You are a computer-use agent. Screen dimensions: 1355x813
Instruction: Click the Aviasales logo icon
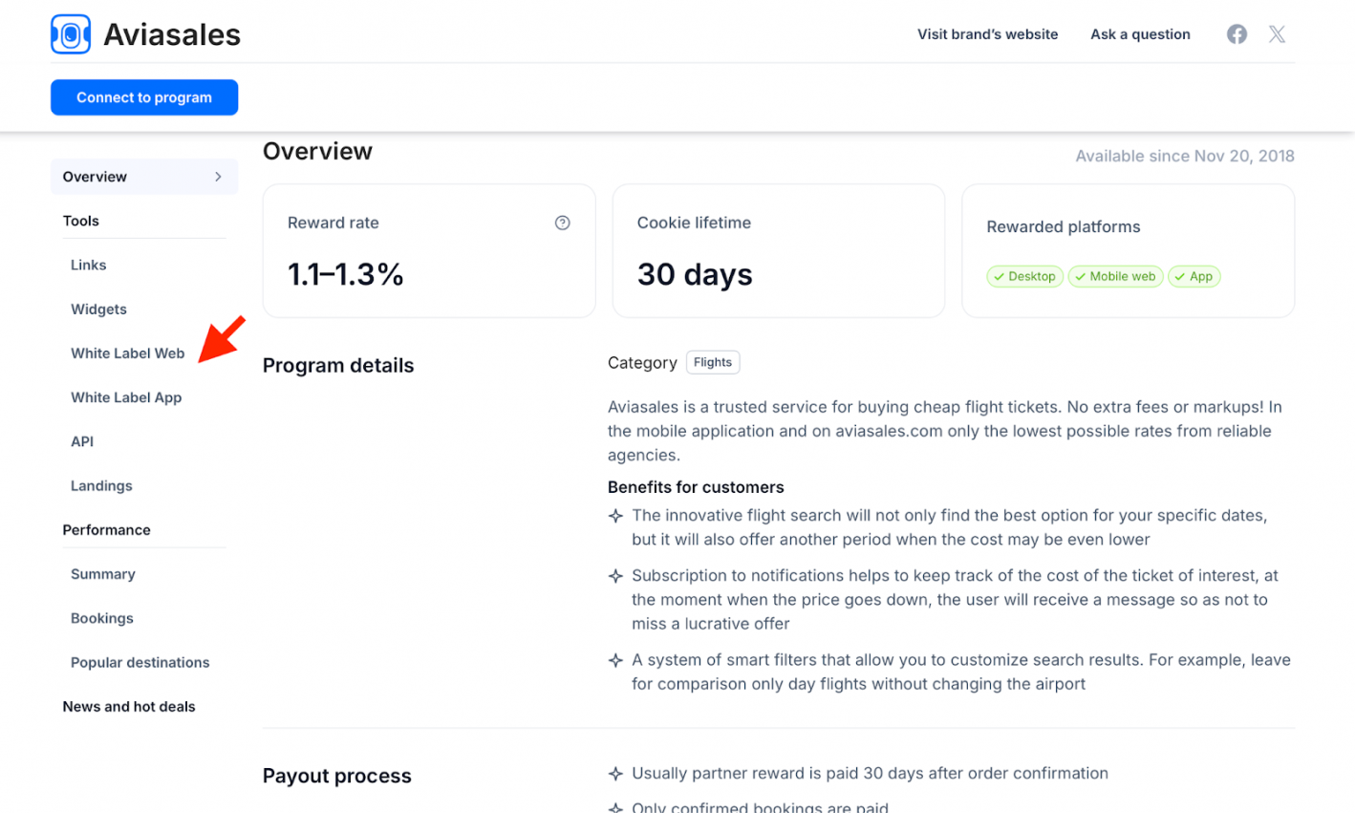click(x=71, y=34)
